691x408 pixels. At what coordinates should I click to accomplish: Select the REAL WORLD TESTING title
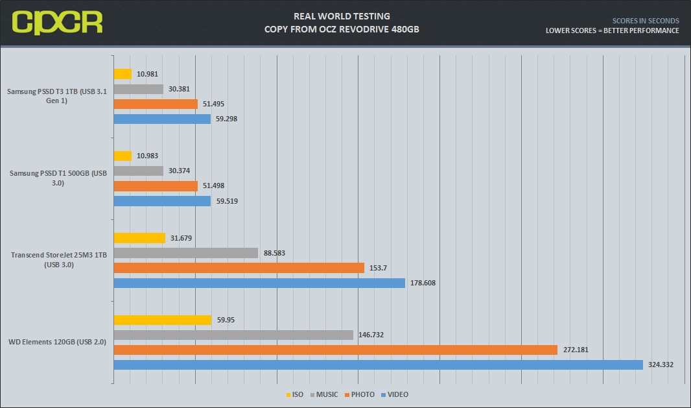click(342, 16)
